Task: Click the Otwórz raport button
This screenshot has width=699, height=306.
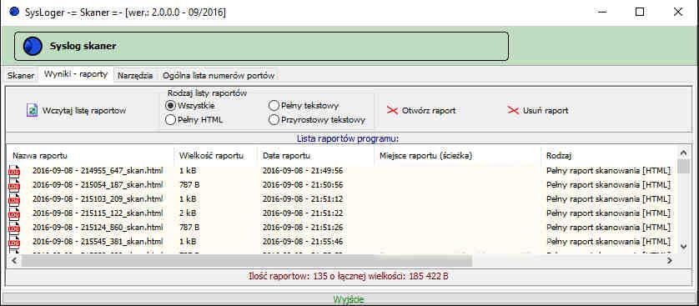Action: tap(421, 110)
